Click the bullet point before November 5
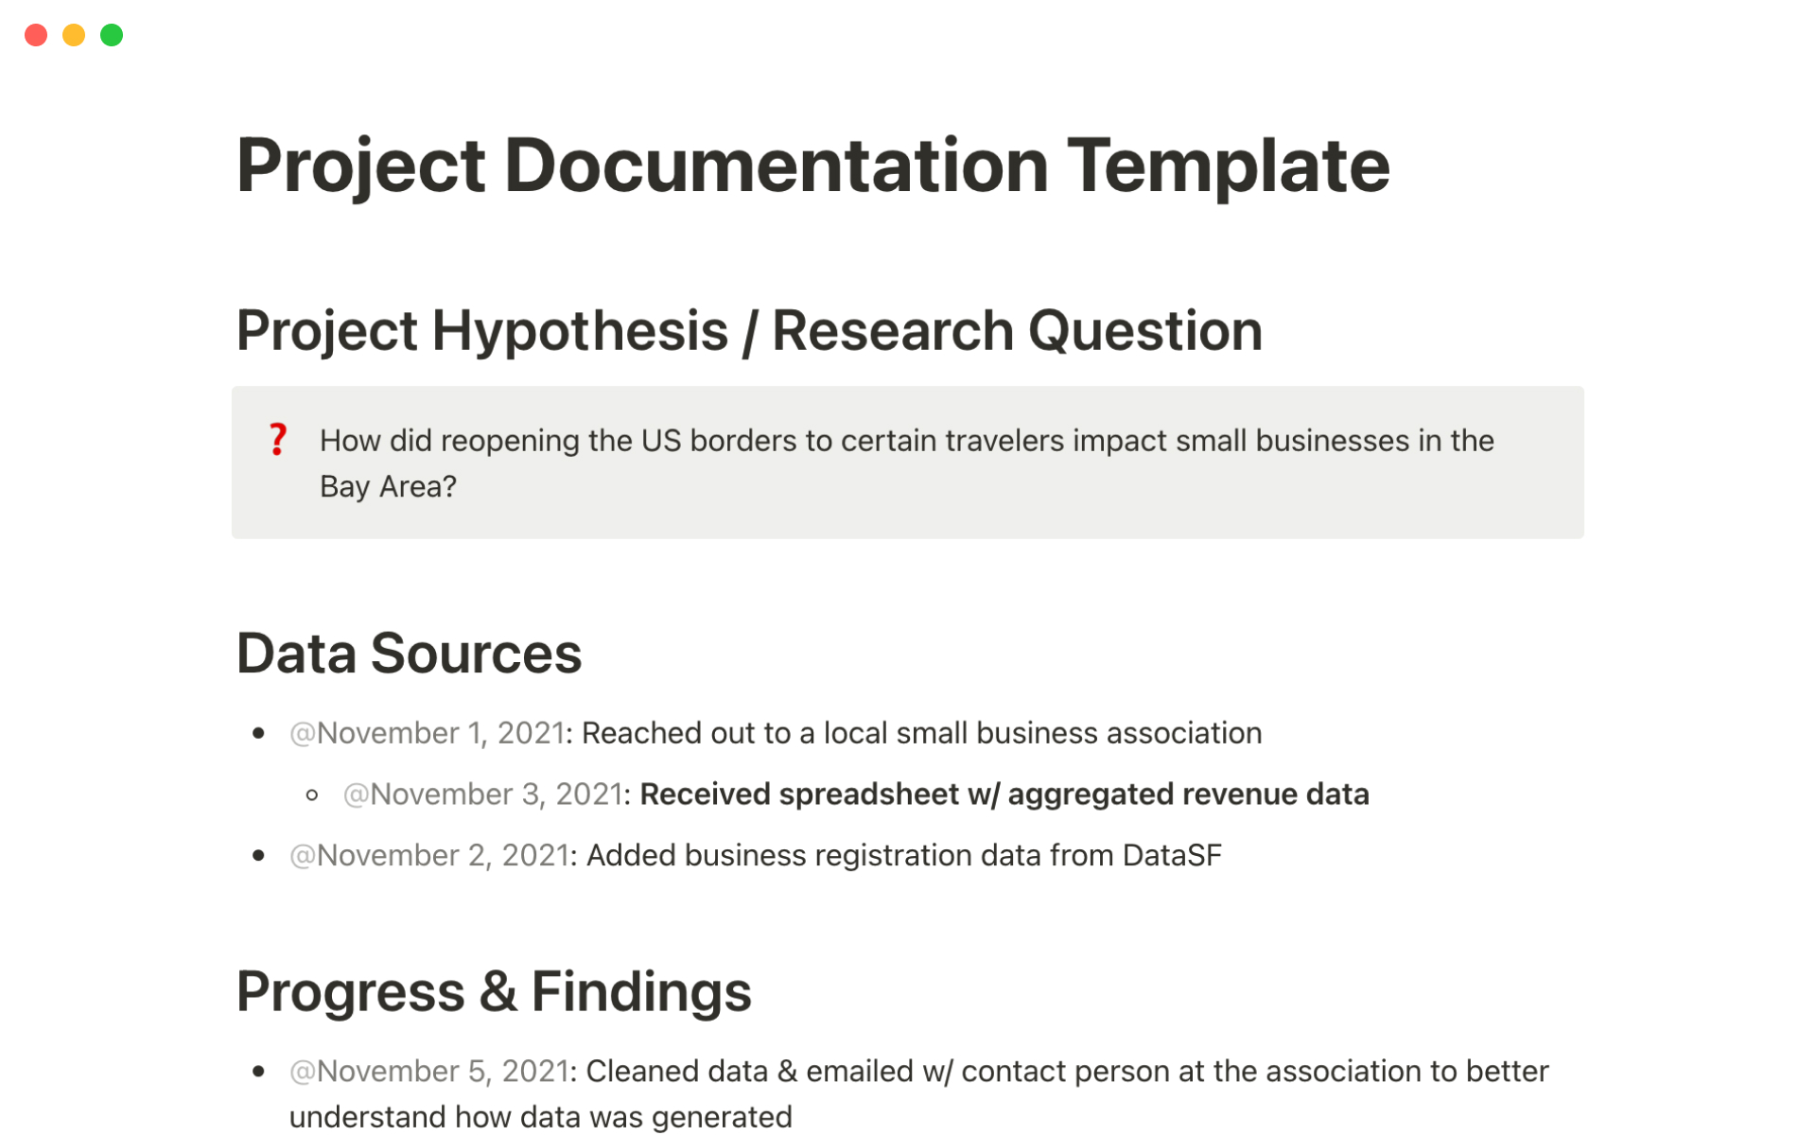 258,1071
